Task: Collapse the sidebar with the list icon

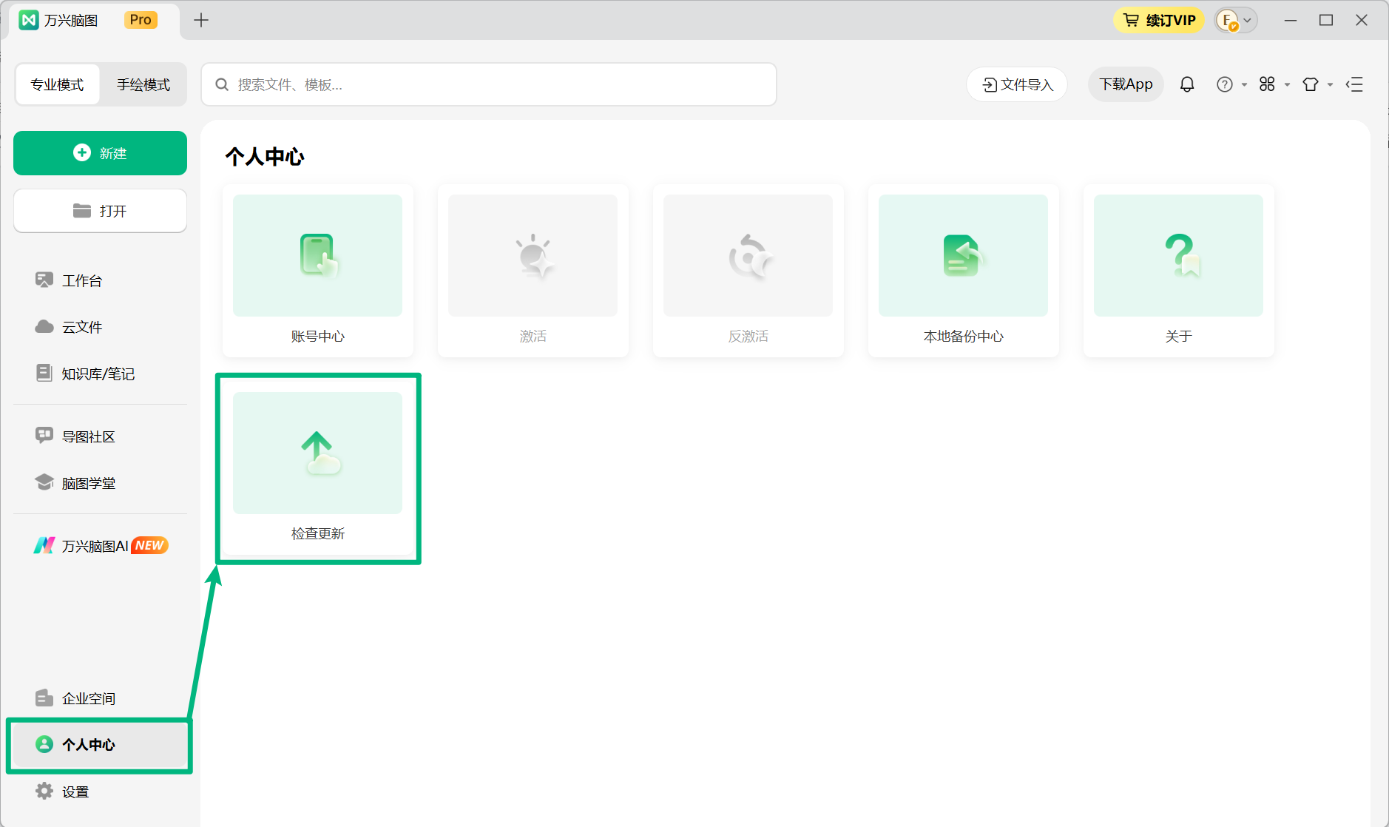Action: coord(1354,84)
